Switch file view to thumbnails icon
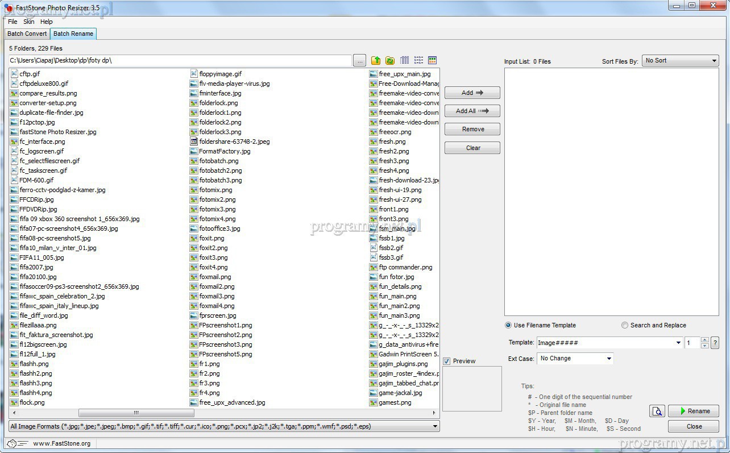Screen dimensions: 730x453 [x=433, y=60]
